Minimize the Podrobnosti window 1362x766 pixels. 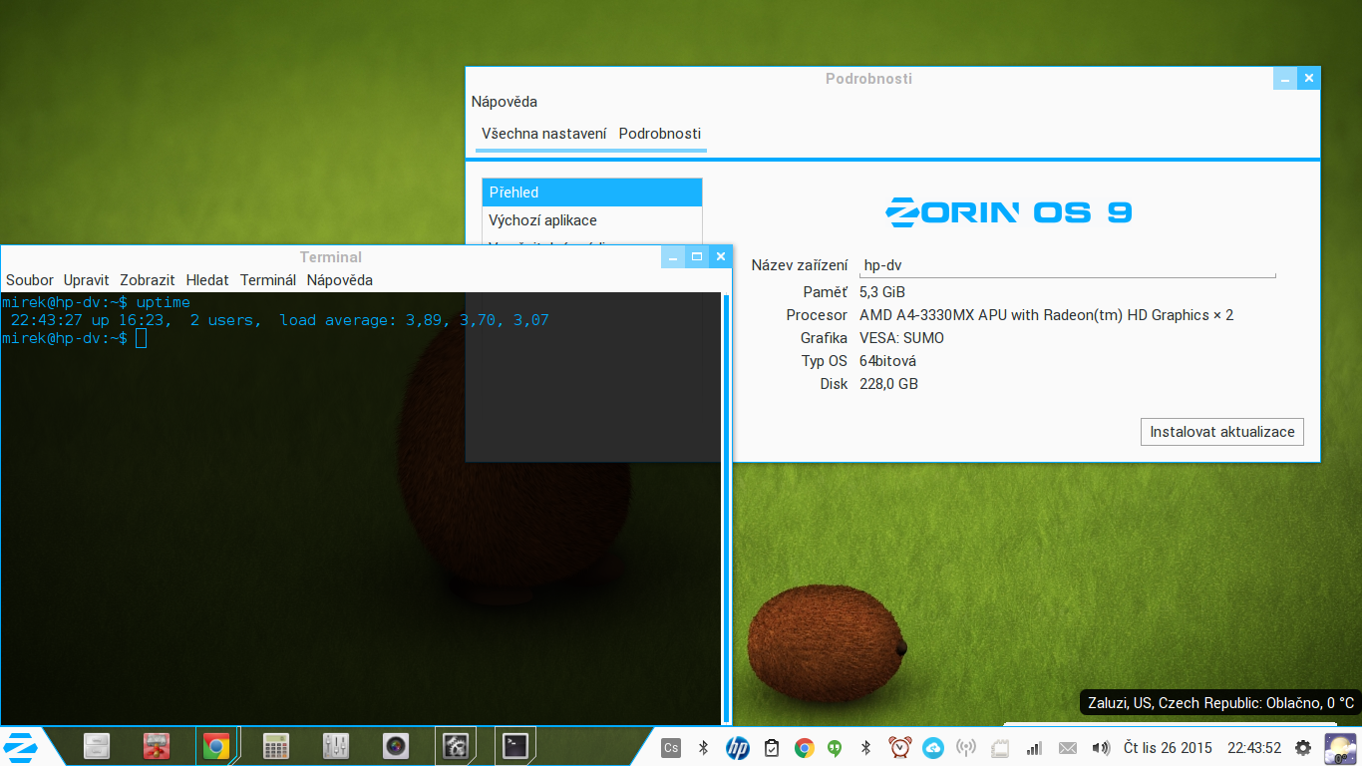[x=1285, y=79]
